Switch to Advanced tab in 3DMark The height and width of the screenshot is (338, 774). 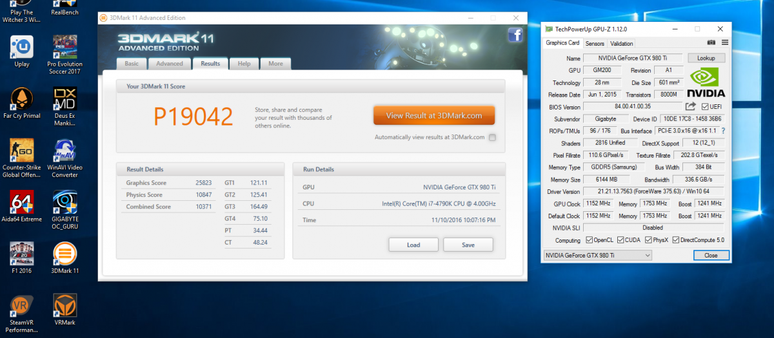(170, 64)
